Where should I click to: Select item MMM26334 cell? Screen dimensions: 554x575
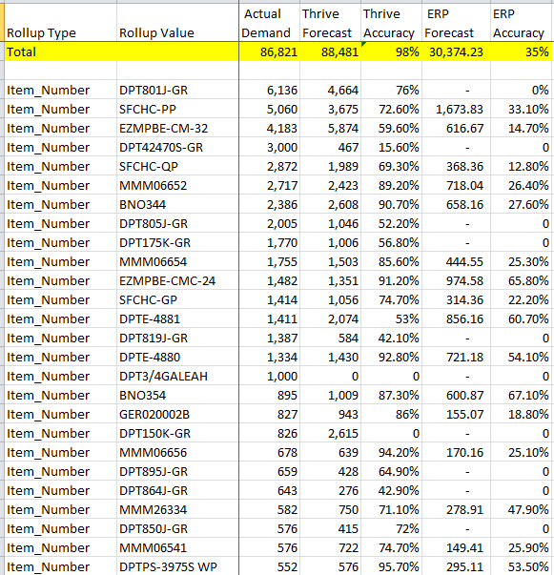[x=177, y=509]
